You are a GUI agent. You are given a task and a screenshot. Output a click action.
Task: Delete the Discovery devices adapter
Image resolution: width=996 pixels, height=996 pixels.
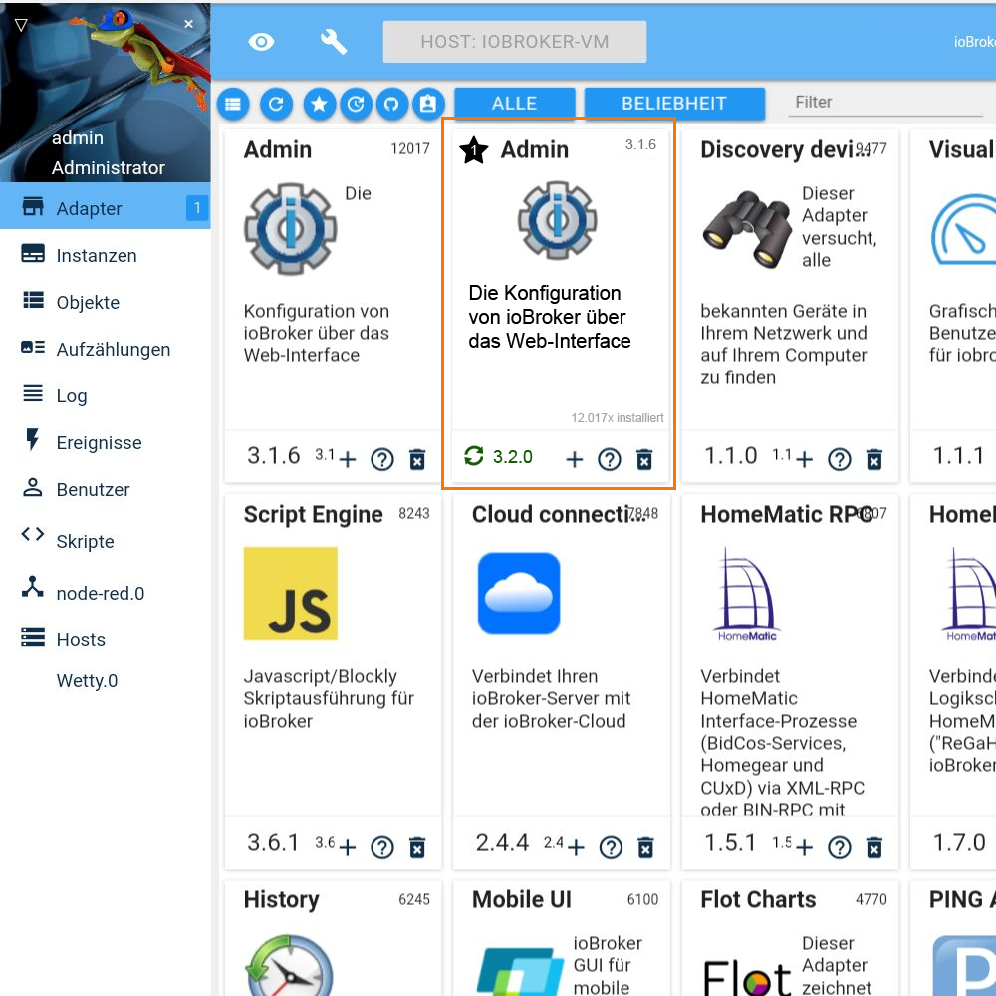point(874,459)
